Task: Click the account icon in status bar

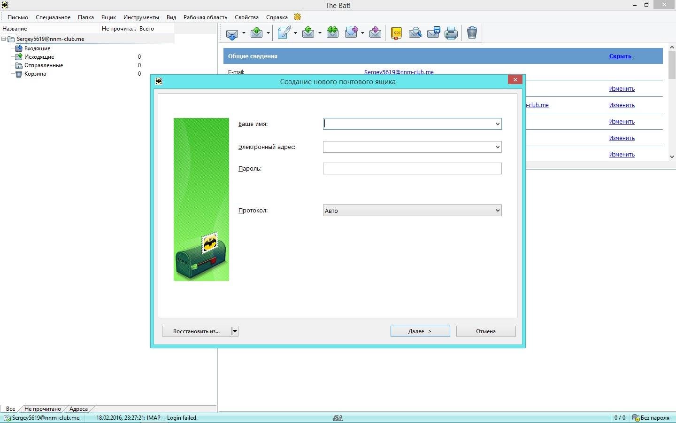Action: [7, 418]
